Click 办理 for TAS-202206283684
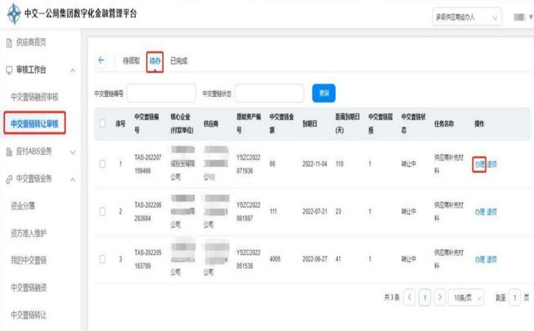This screenshot has width=534, height=331. point(479,212)
